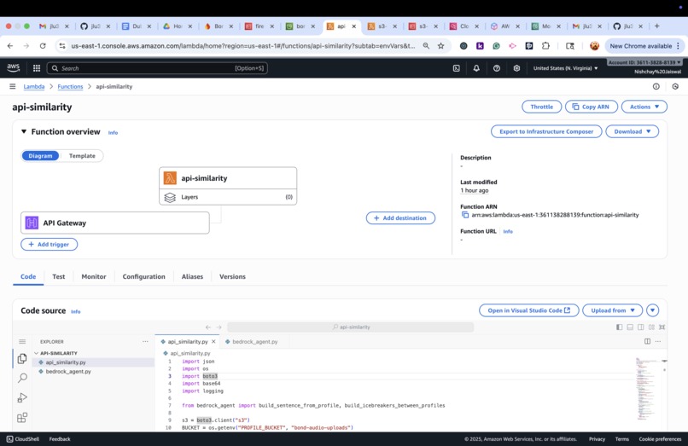Follow the Lambda breadcrumb link

tap(34, 86)
